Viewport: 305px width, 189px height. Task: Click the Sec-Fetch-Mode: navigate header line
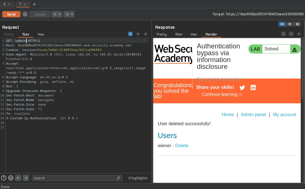click(30, 100)
